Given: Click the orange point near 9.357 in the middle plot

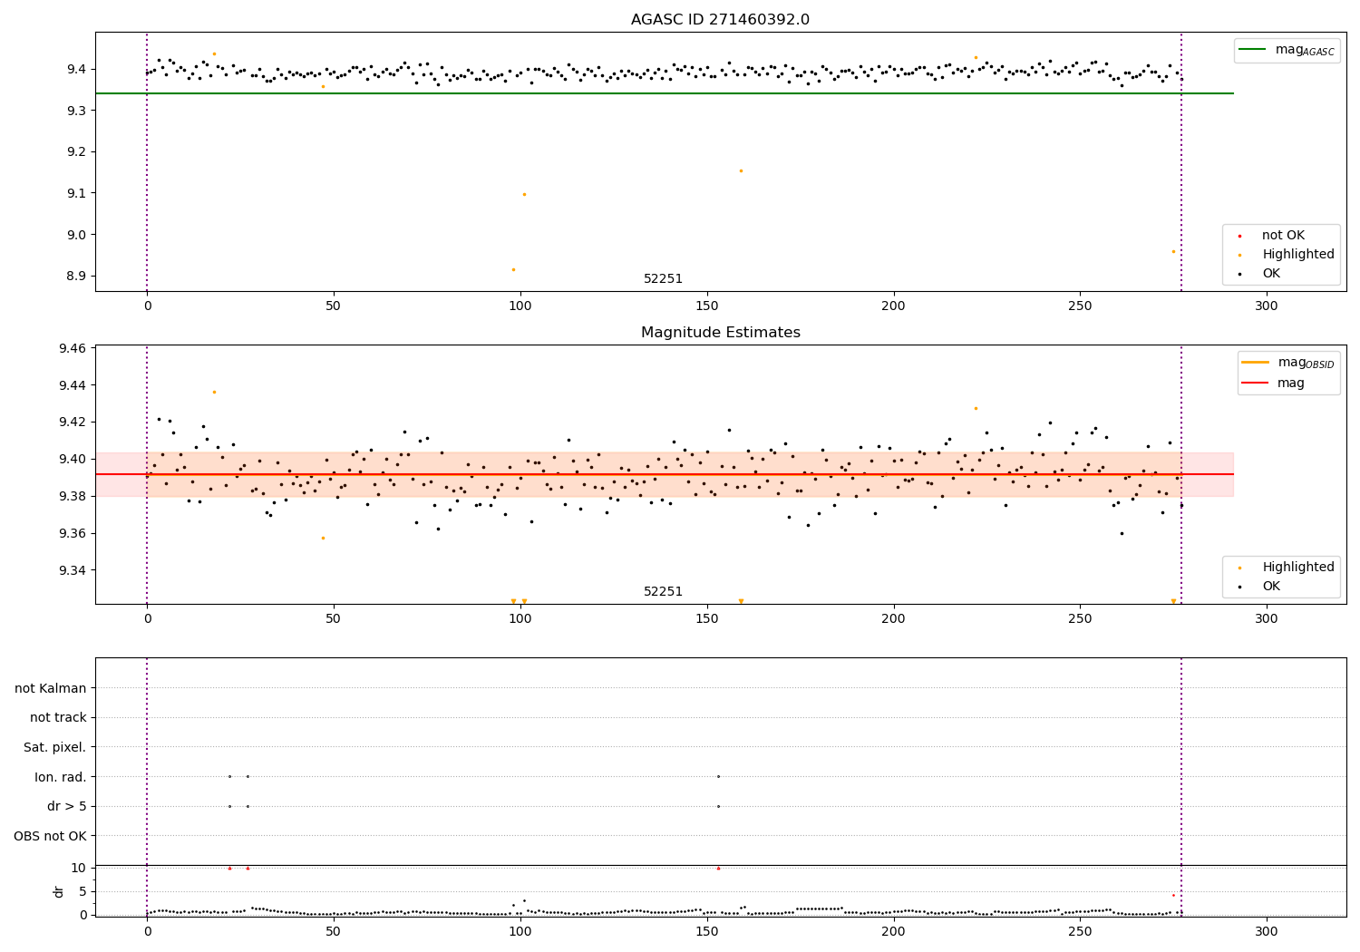Looking at the screenshot, I should (323, 538).
